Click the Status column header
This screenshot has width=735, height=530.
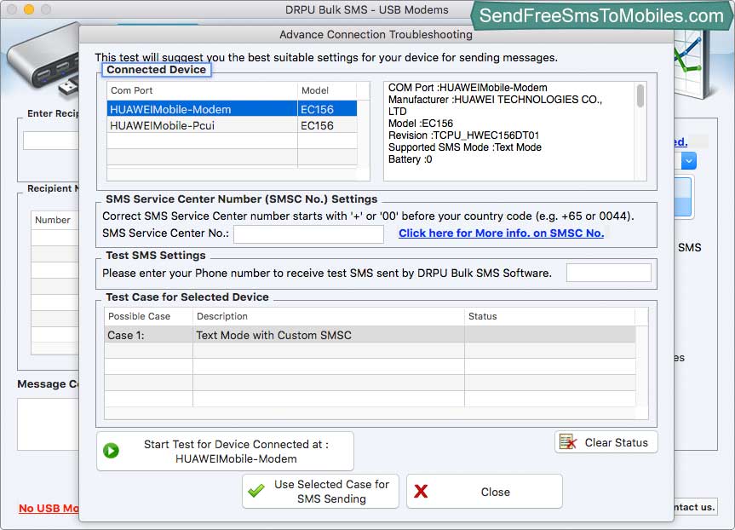tap(550, 316)
